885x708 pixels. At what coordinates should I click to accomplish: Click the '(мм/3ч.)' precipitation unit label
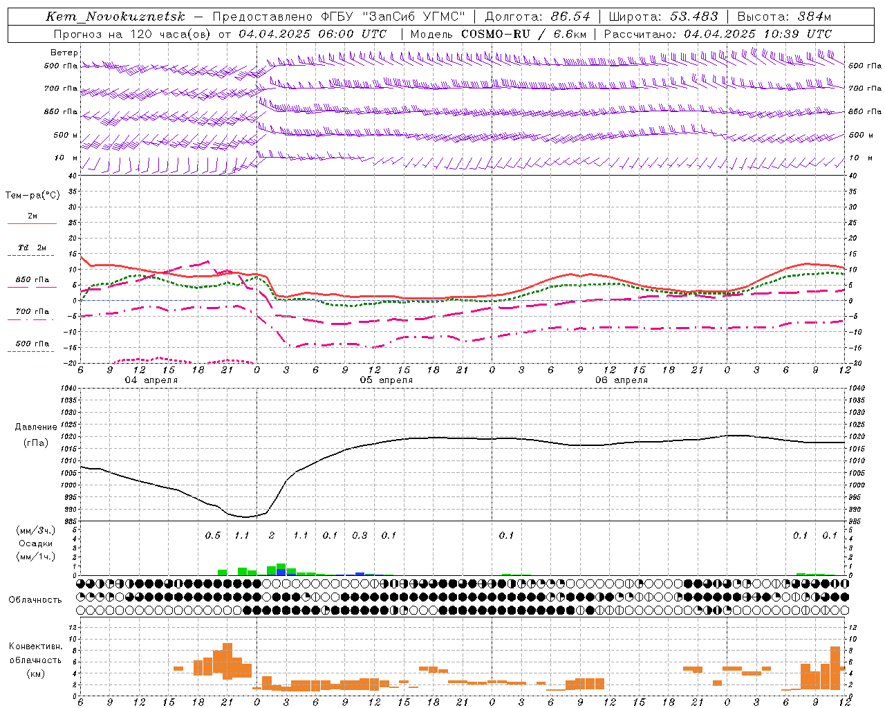(36, 530)
